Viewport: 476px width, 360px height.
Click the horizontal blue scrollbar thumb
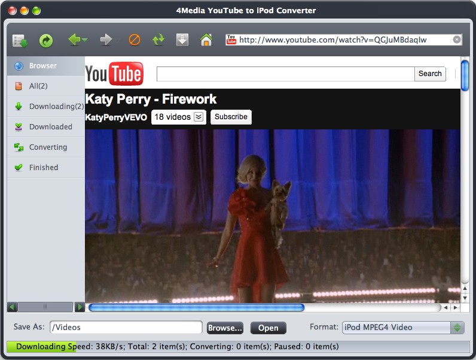pos(196,307)
